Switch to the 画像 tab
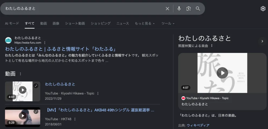This screenshot has width=268, height=129. click(x=56, y=23)
